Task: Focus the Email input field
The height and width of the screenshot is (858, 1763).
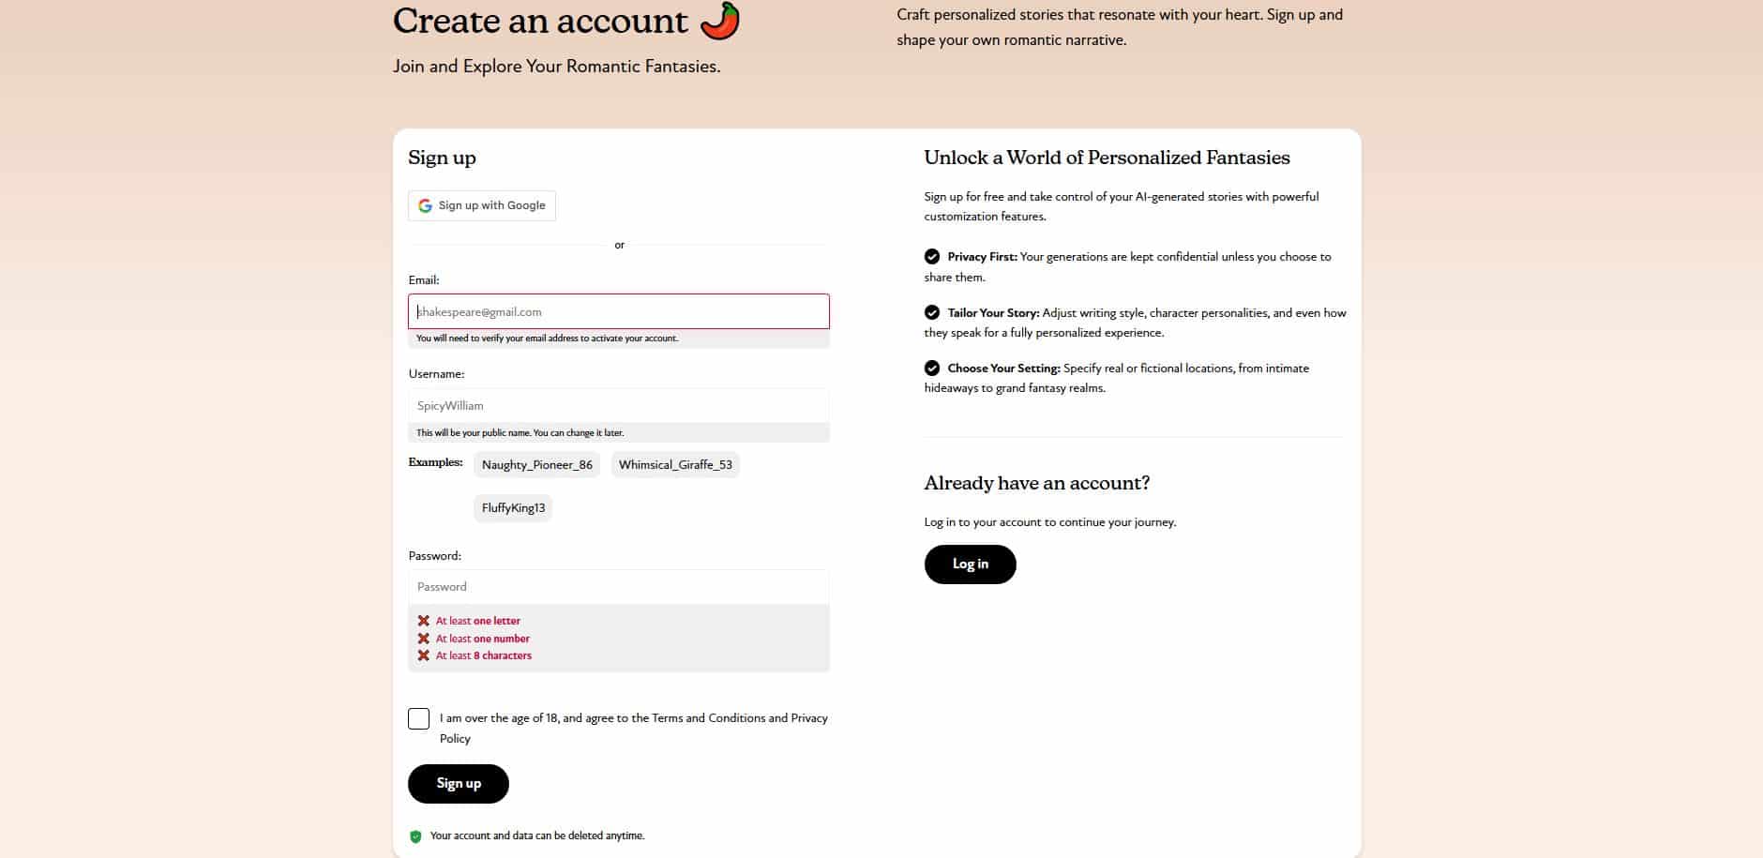Action: click(619, 311)
